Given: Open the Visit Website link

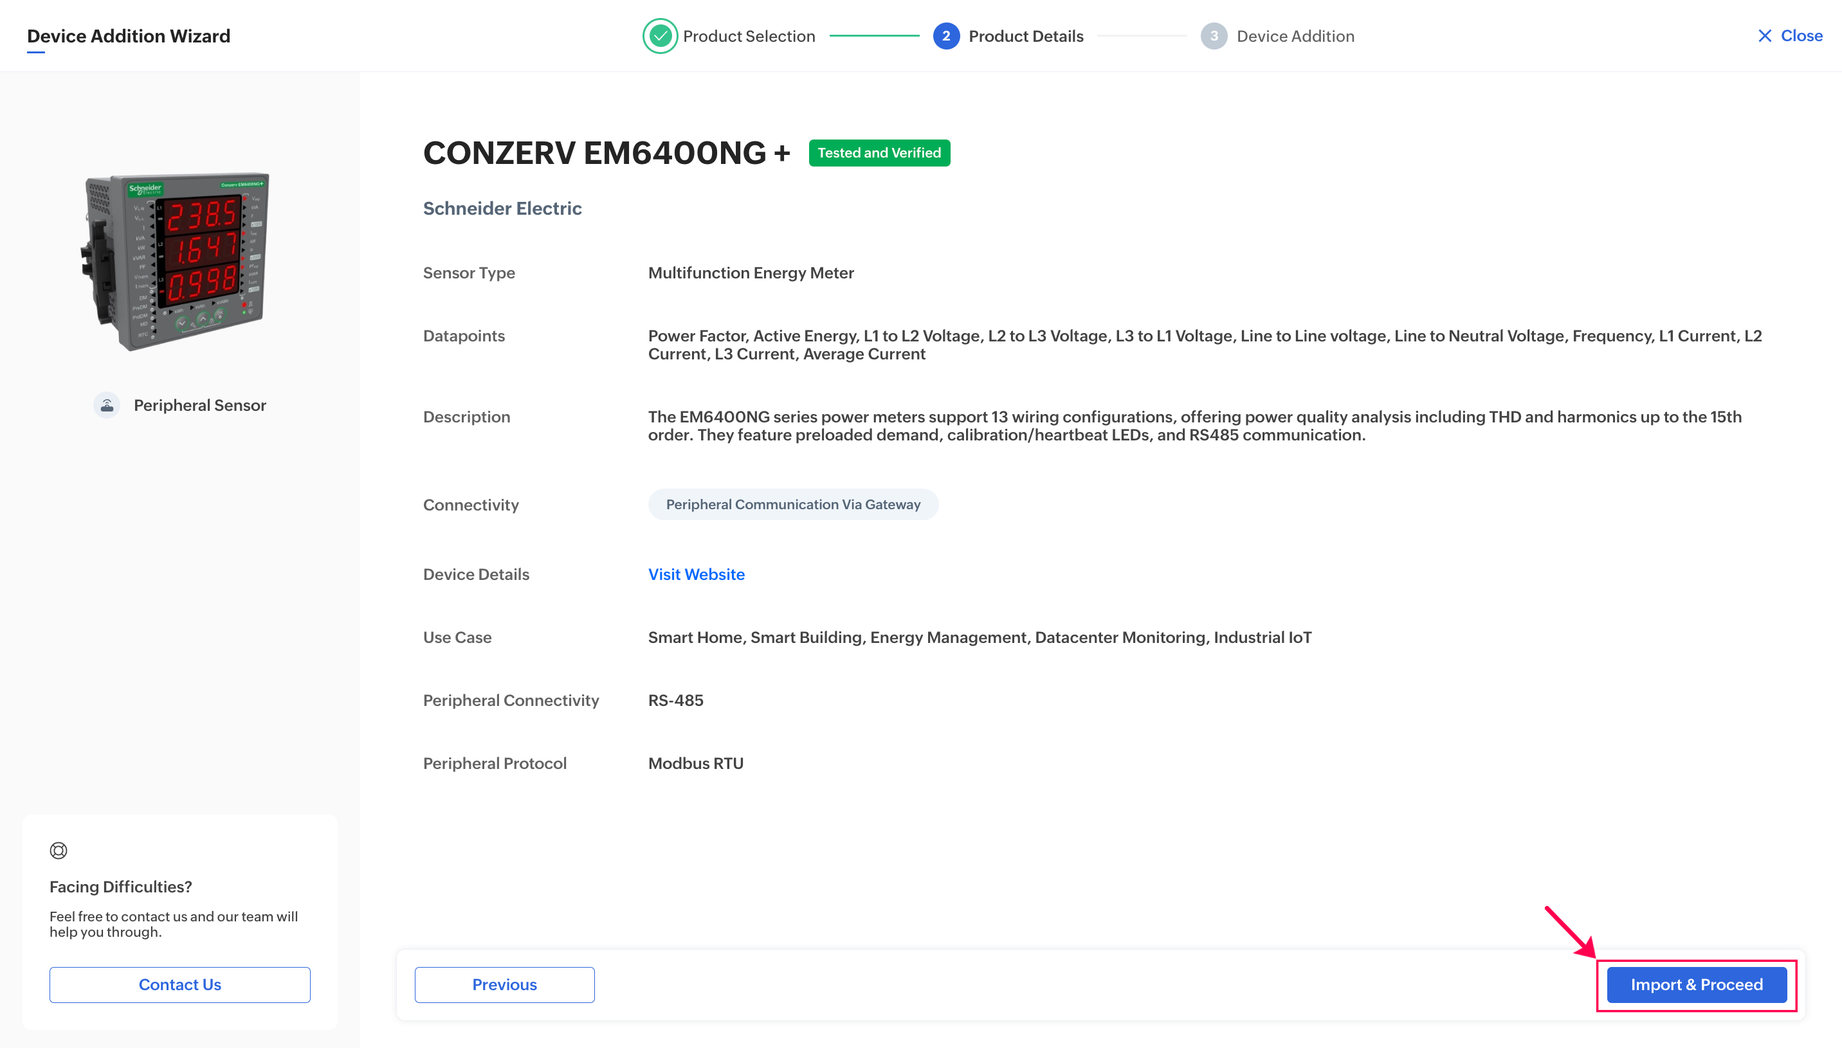Looking at the screenshot, I should click(696, 574).
